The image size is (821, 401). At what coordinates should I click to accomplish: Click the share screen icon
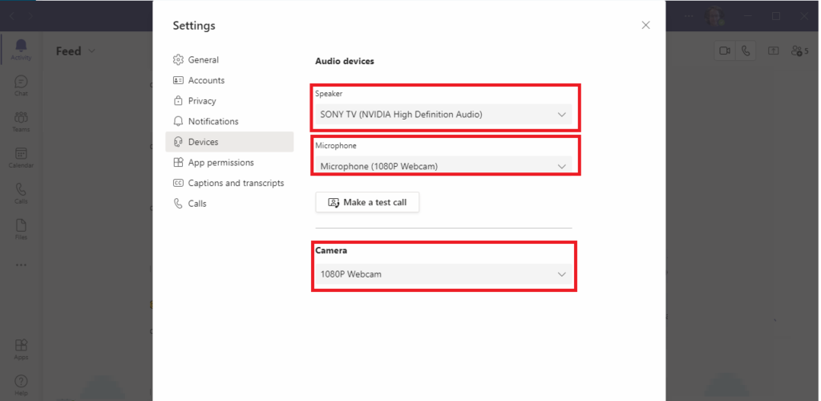pos(774,51)
